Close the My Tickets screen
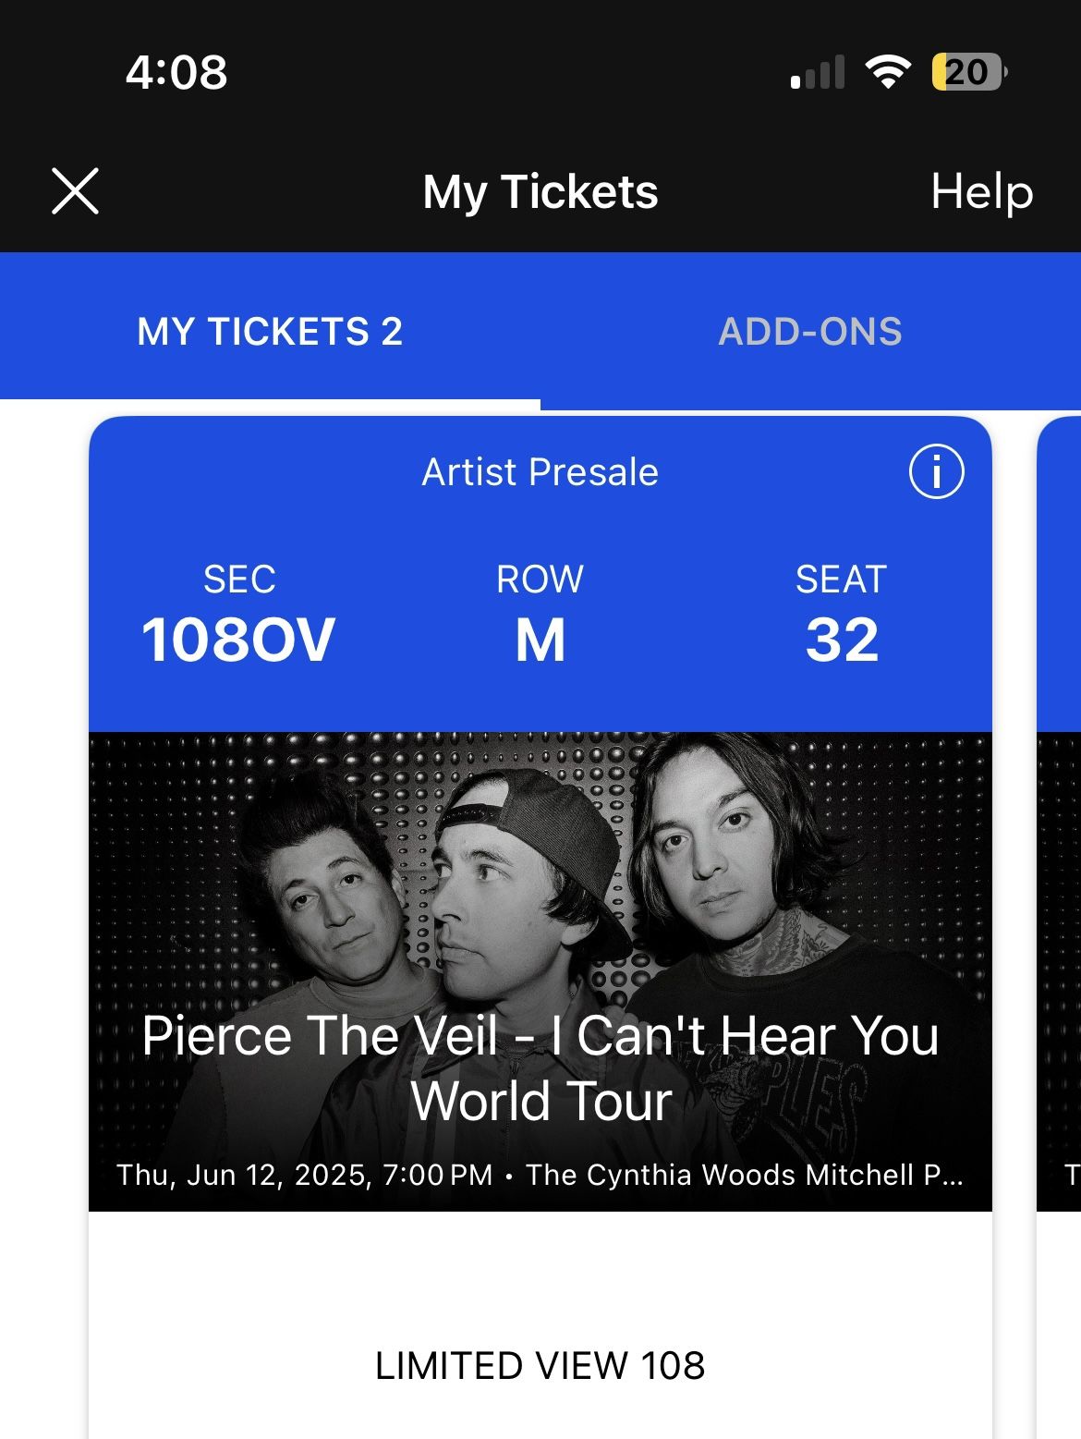The image size is (1081, 1439). tap(75, 191)
